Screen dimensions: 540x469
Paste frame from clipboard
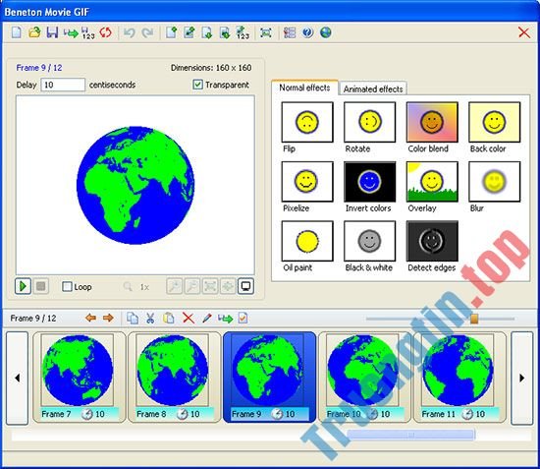[x=169, y=318]
